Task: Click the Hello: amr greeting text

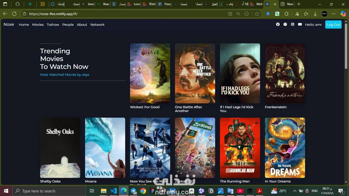Action: (313, 24)
